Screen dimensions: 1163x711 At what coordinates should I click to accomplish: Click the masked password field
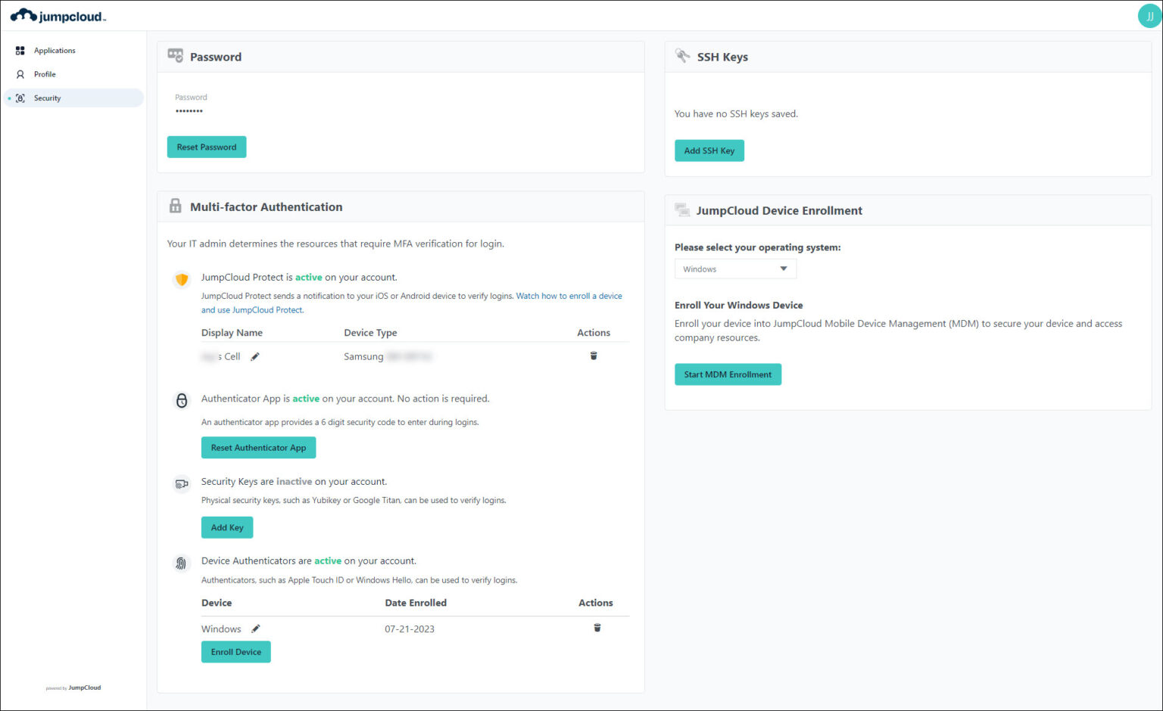[189, 110]
